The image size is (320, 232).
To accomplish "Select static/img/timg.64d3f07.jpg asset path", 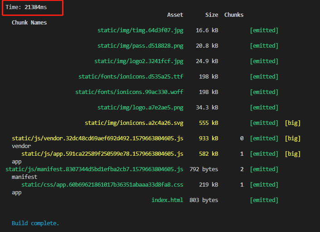I will [141, 30].
